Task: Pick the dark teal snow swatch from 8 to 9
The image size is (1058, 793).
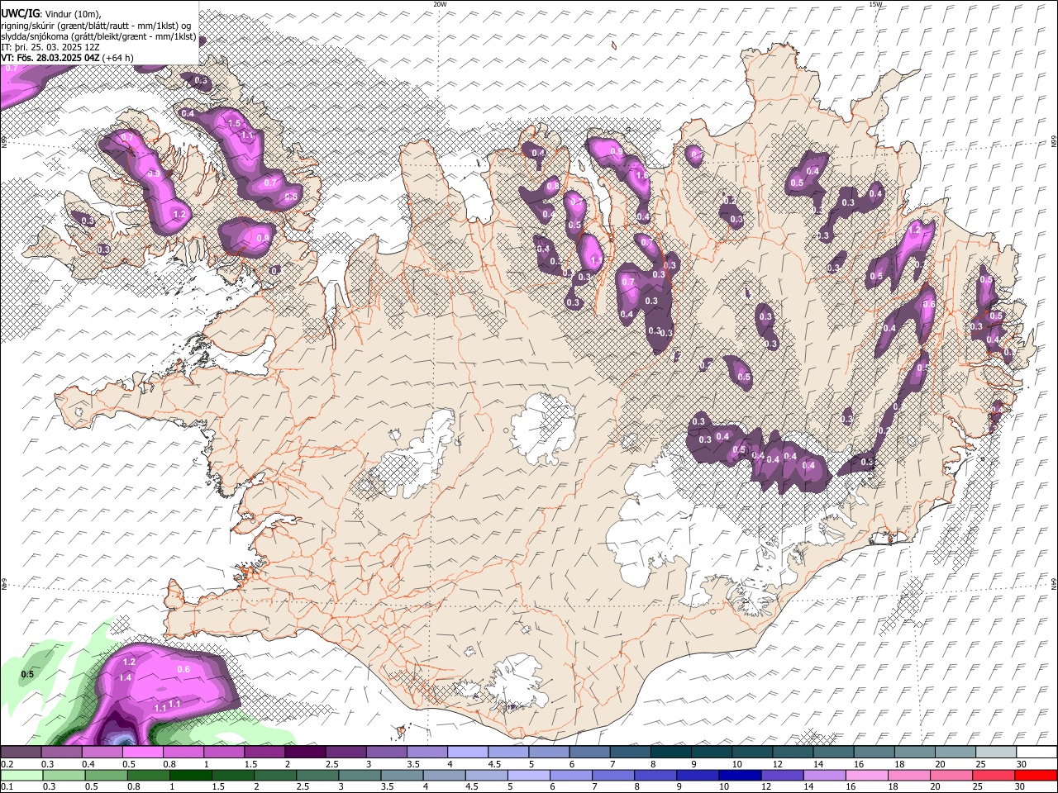Action: click(670, 753)
